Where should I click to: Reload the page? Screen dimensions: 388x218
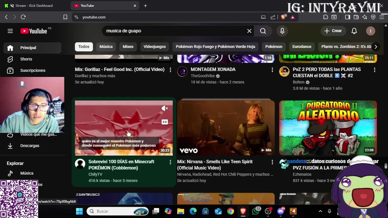(x=23, y=17)
